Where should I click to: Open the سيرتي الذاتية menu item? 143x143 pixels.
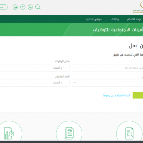click(94, 19)
